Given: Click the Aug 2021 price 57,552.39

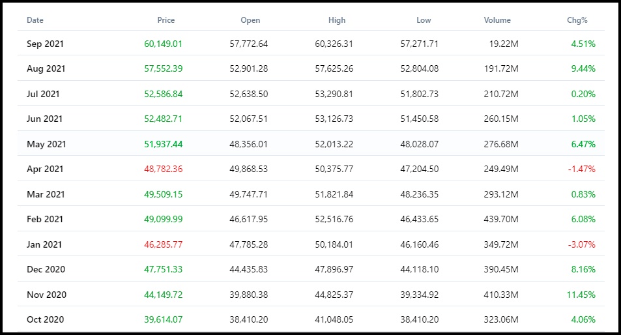Looking at the screenshot, I should click(163, 68).
